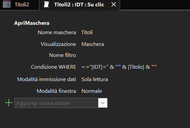Screen dimensions: 190x128
Task: Click the green plus add action icon
Action: point(9,103)
